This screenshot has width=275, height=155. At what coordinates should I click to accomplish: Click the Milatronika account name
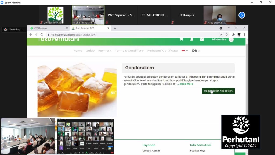pyautogui.click(x=219, y=39)
